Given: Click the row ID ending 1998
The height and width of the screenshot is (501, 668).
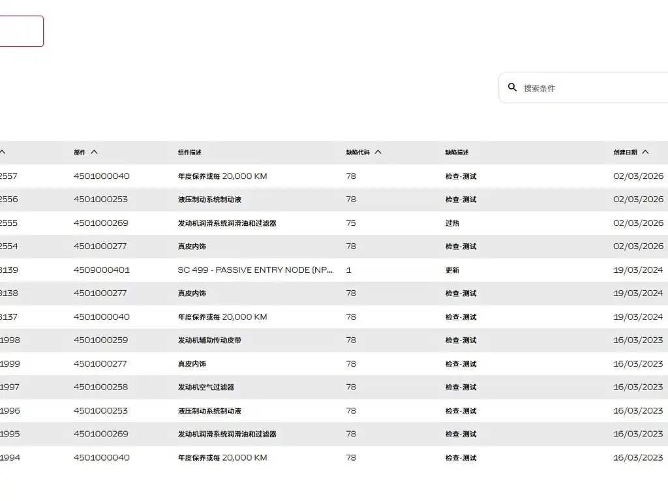Looking at the screenshot, I should pyautogui.click(x=10, y=341).
